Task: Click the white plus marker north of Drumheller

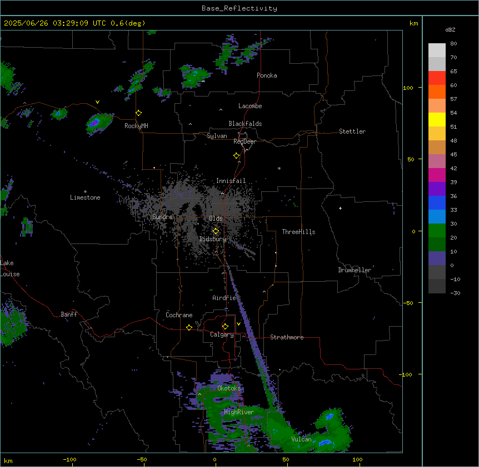Action: (340, 208)
